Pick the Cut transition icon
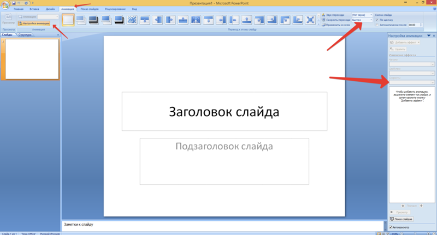This screenshot has width=437, height=235. click(x=107, y=20)
